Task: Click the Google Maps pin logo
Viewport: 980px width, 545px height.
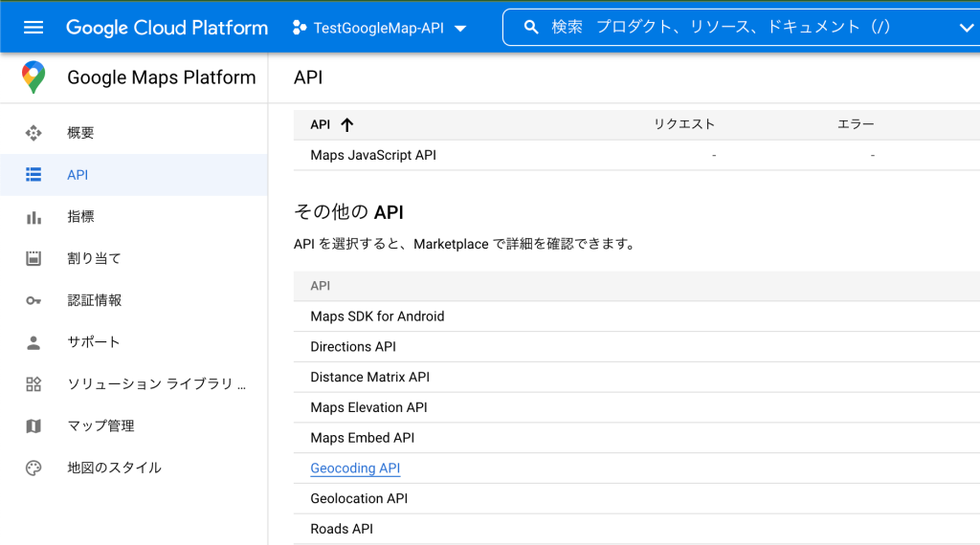Action: point(33,77)
